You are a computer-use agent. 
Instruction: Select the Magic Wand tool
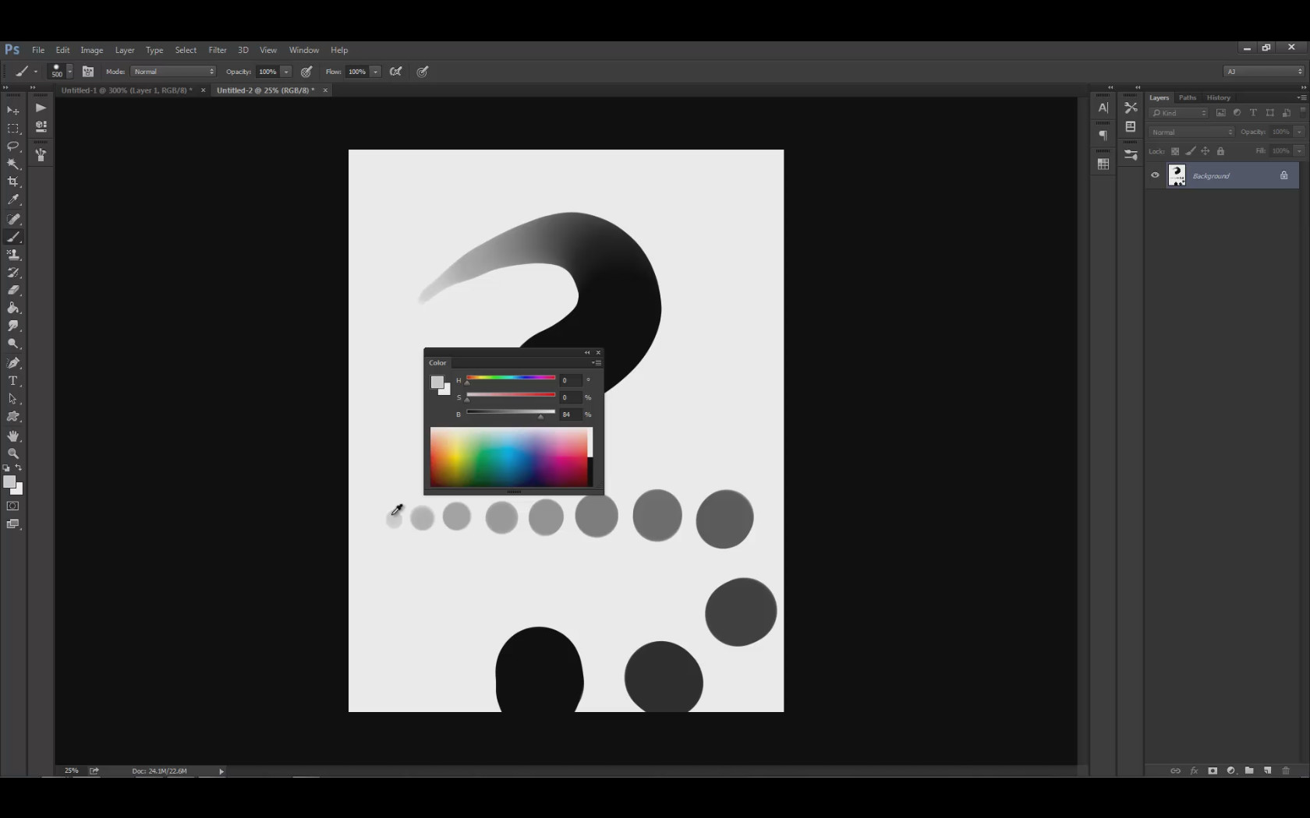click(13, 164)
